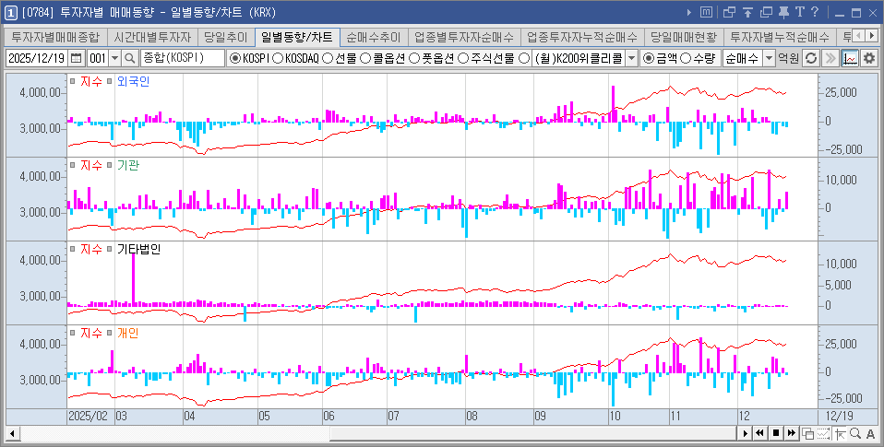
Task: Click the overlapping-windows link icon in title bar
Action: (x=729, y=12)
